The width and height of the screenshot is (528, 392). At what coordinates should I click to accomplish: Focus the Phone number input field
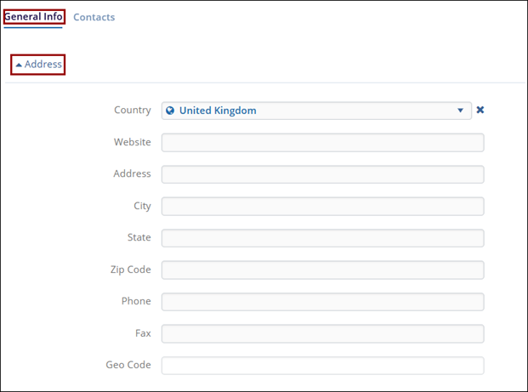click(322, 302)
